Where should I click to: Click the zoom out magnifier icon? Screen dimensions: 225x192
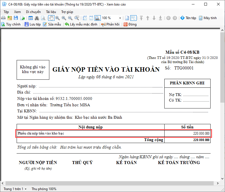pyautogui.click(x=70, y=18)
